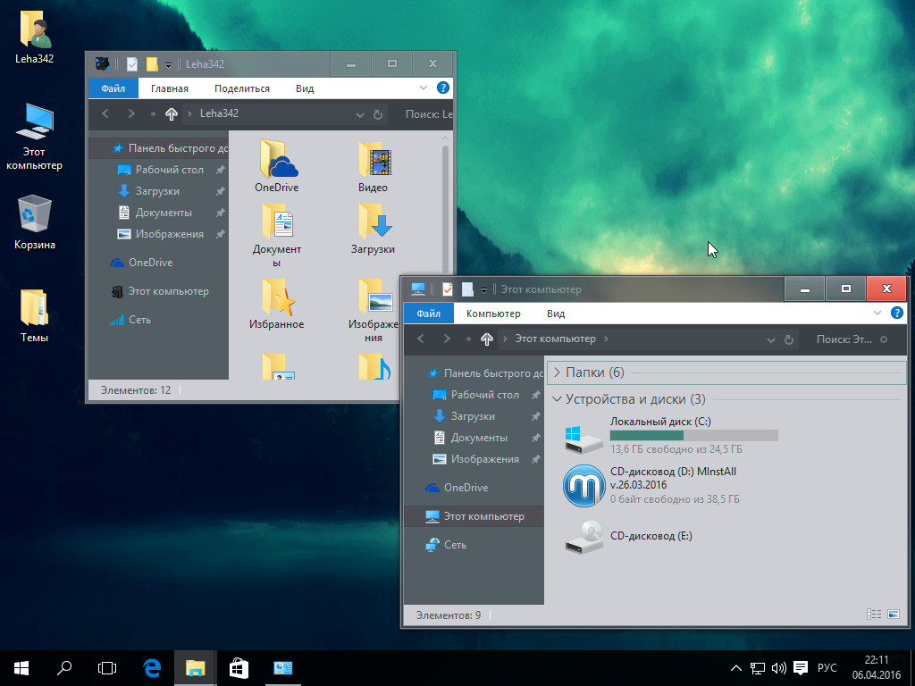Viewport: 915px width, 686px height.
Task: Open CD-дисковод (D:) MInstAll drive
Action: (x=585, y=486)
